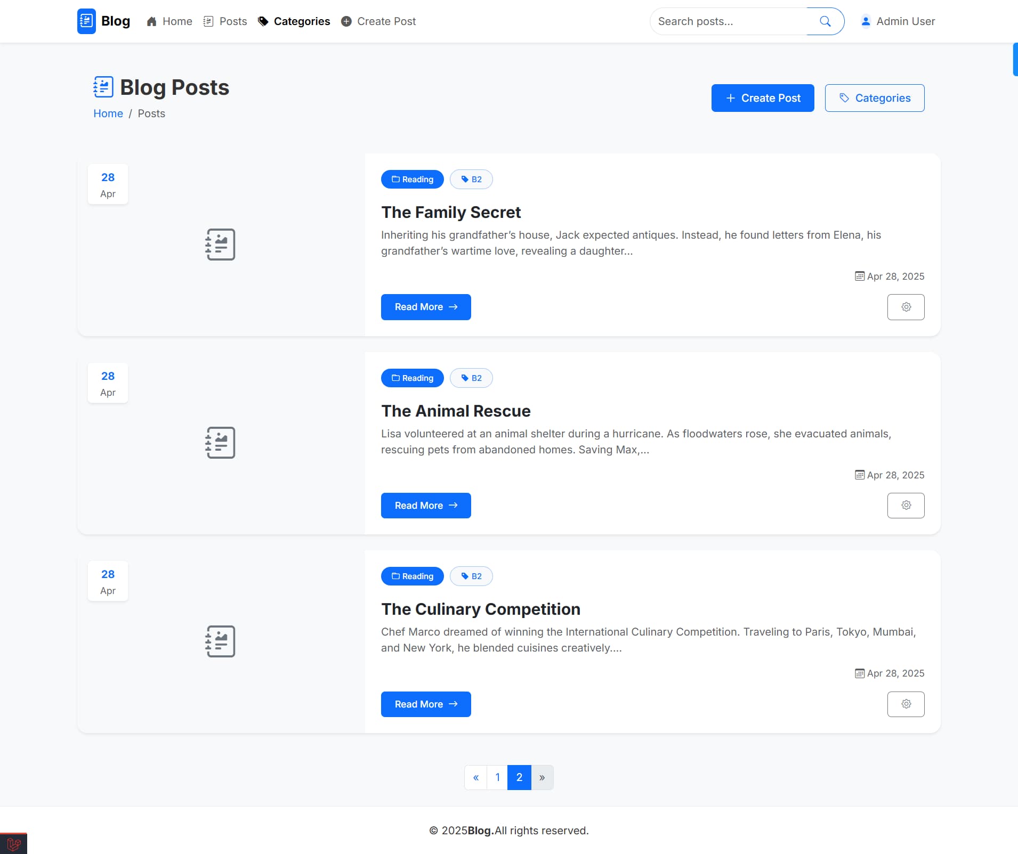Click the Blog logo icon in the navbar
The height and width of the screenshot is (854, 1018).
tap(86, 21)
